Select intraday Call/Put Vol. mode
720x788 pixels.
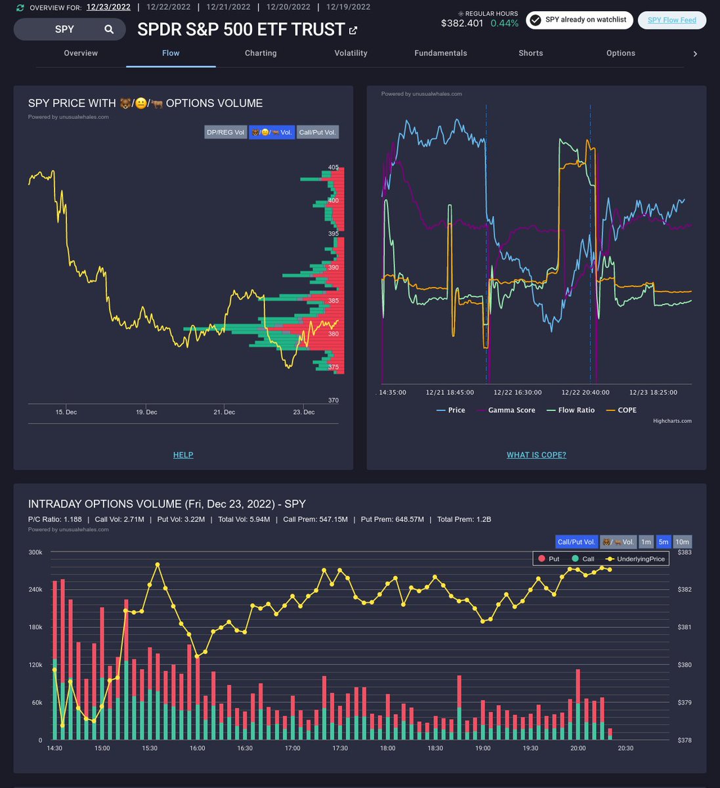[576, 542]
